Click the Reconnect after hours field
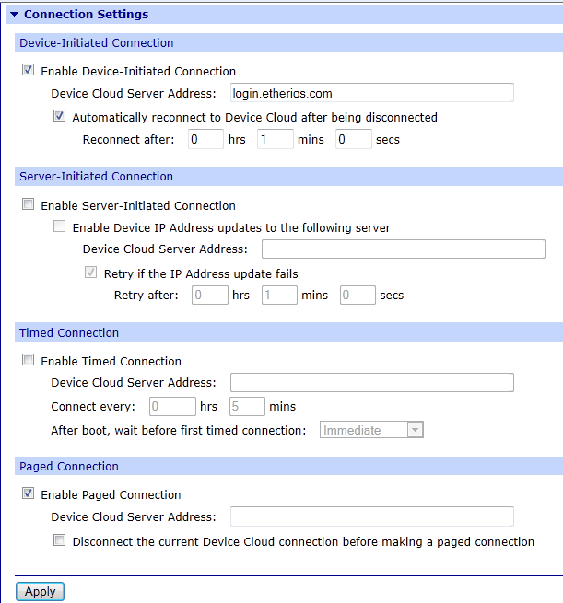The image size is (563, 603). (205, 140)
